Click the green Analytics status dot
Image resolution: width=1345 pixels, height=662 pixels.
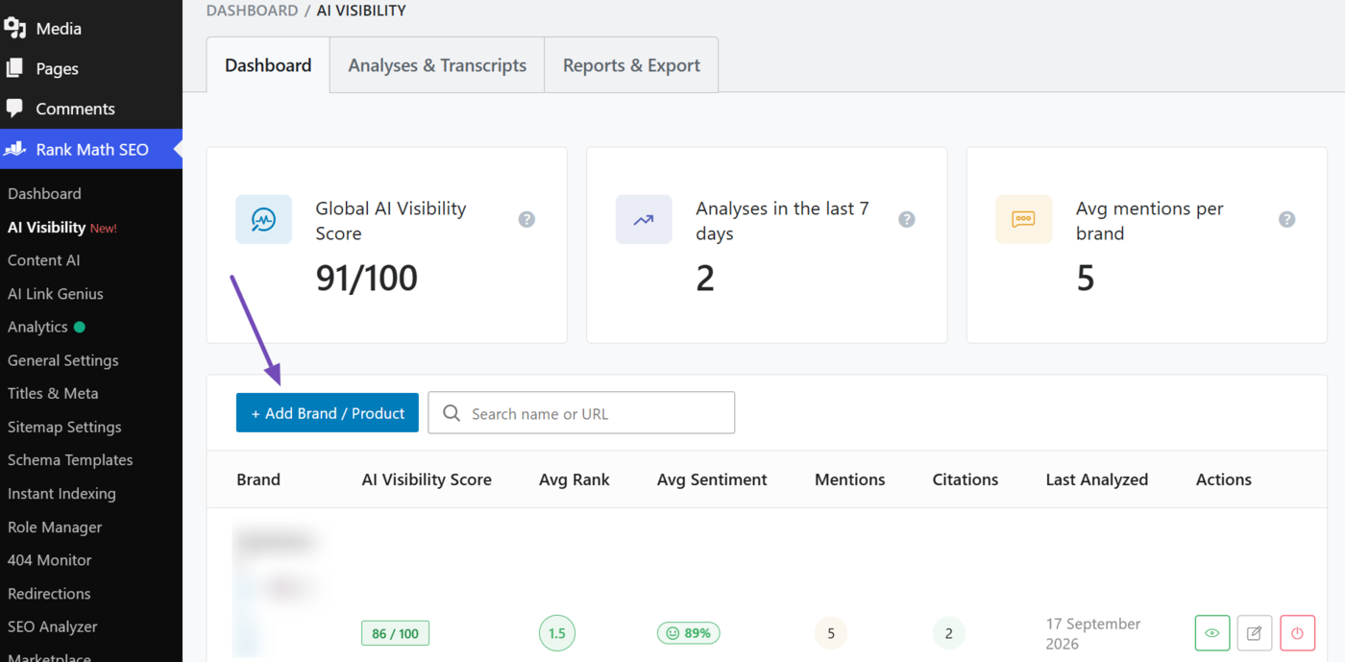(80, 327)
